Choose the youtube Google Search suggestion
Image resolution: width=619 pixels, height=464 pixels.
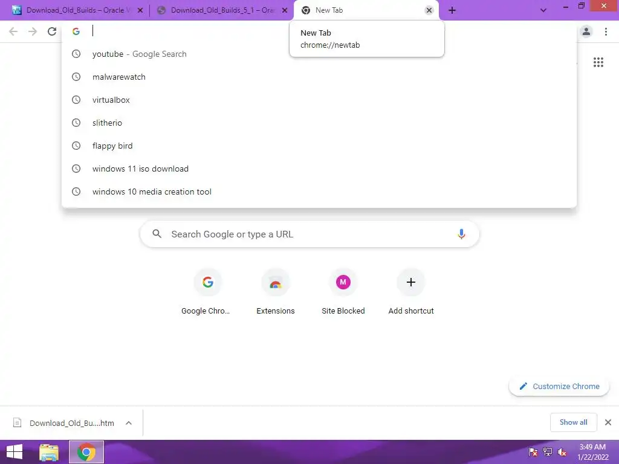319,54
